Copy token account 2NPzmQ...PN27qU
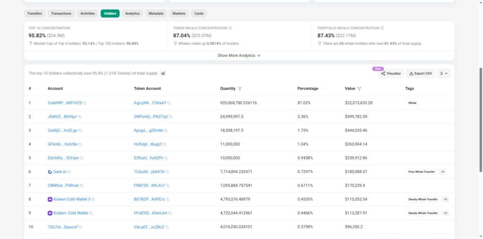Viewport: 483px width, 239px height. click(171, 117)
